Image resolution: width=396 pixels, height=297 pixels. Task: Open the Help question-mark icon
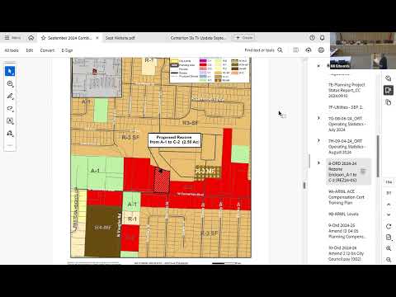coord(312,38)
